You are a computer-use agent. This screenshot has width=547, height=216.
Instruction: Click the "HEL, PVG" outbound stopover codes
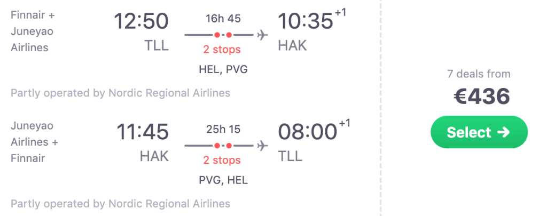pos(222,69)
